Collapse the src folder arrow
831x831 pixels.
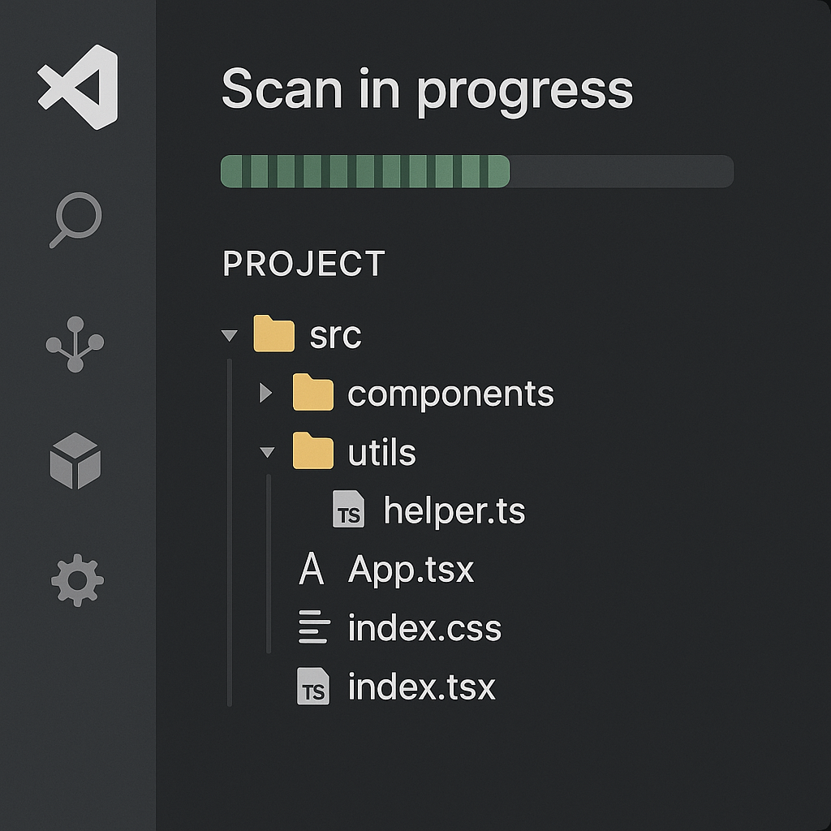230,335
